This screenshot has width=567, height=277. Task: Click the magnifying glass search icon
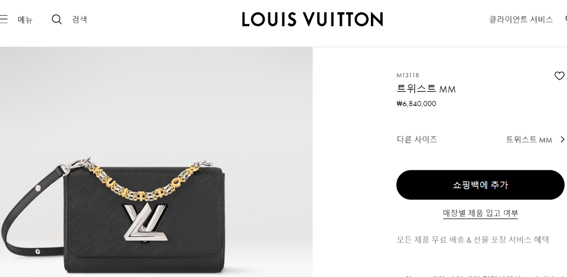pyautogui.click(x=57, y=19)
